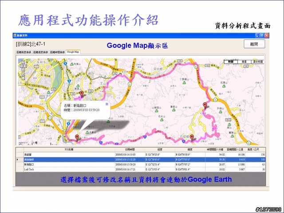This screenshot has width=284, height=213.
Task: Click the map pan down arrow
Action: coord(24,70)
